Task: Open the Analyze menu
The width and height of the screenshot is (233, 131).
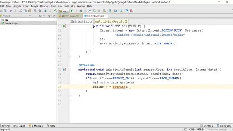Action: (x=35, y=6)
